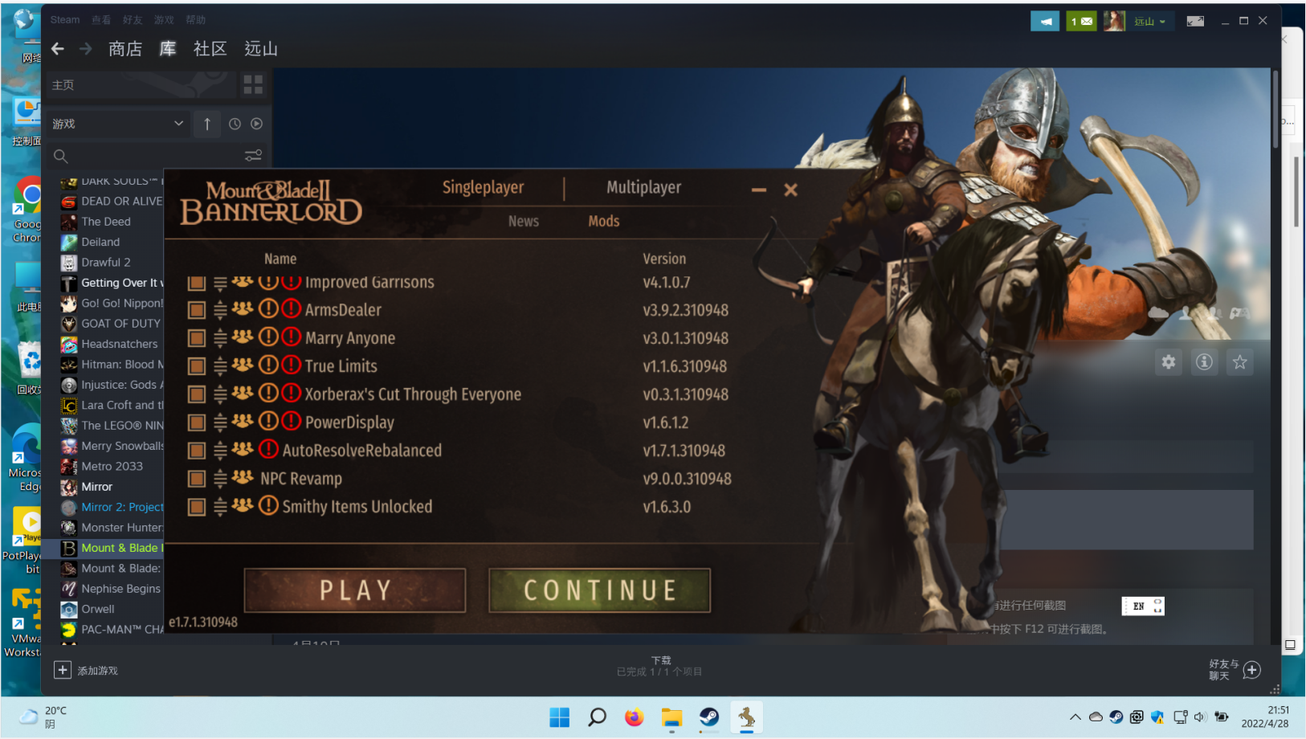This screenshot has width=1306, height=739.
Task: Click red error icon beside True Limits
Action: (x=291, y=365)
